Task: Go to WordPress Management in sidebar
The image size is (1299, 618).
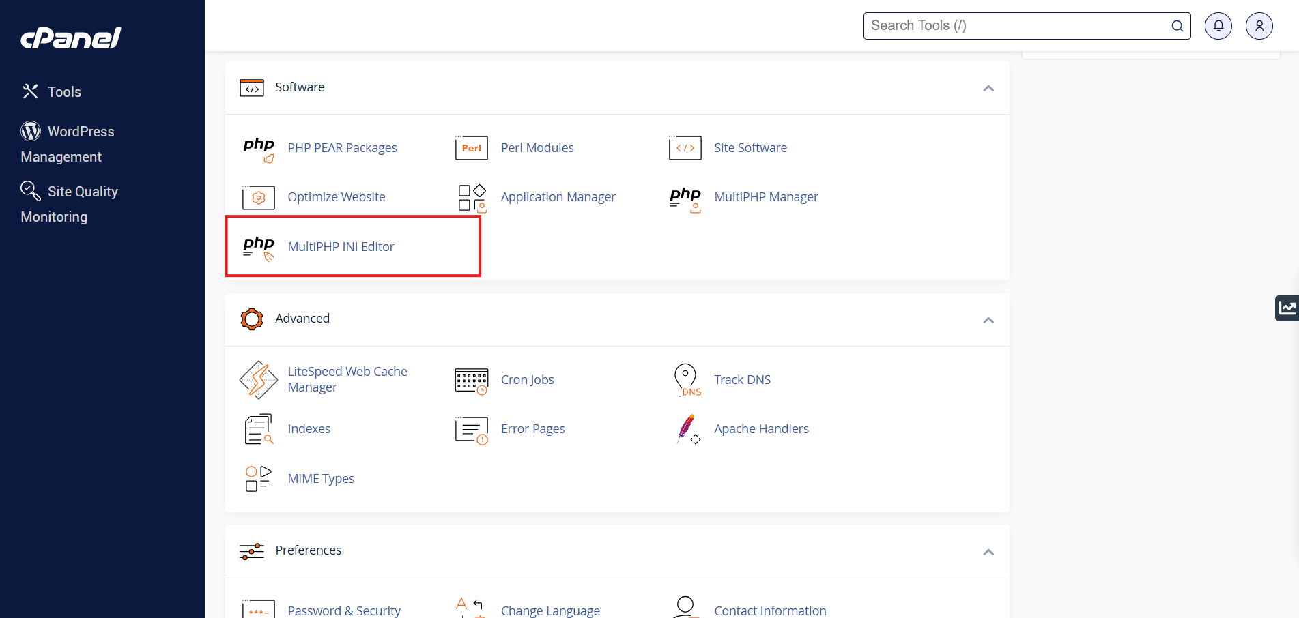Action: 68,144
